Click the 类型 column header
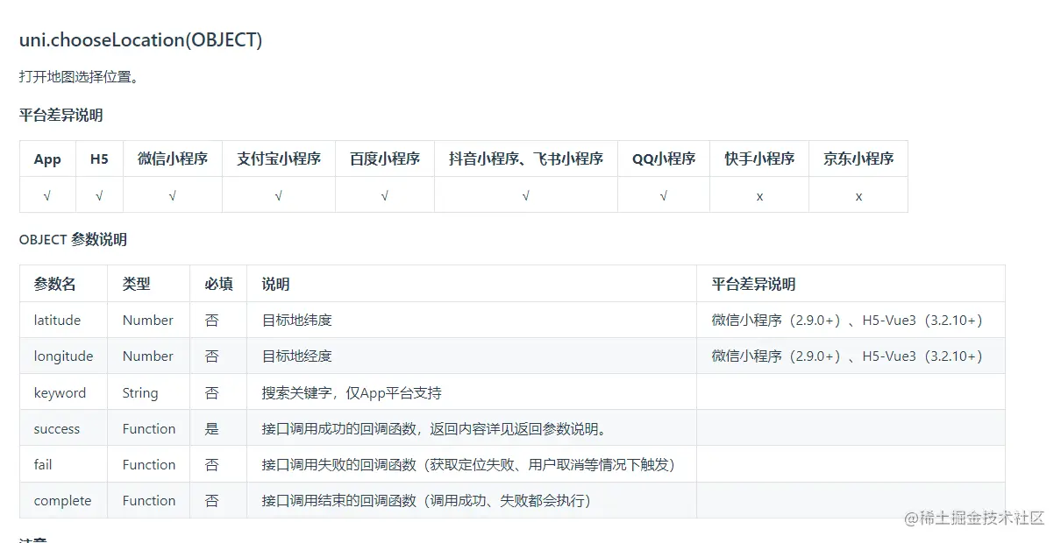The height and width of the screenshot is (543, 1061). click(x=137, y=284)
